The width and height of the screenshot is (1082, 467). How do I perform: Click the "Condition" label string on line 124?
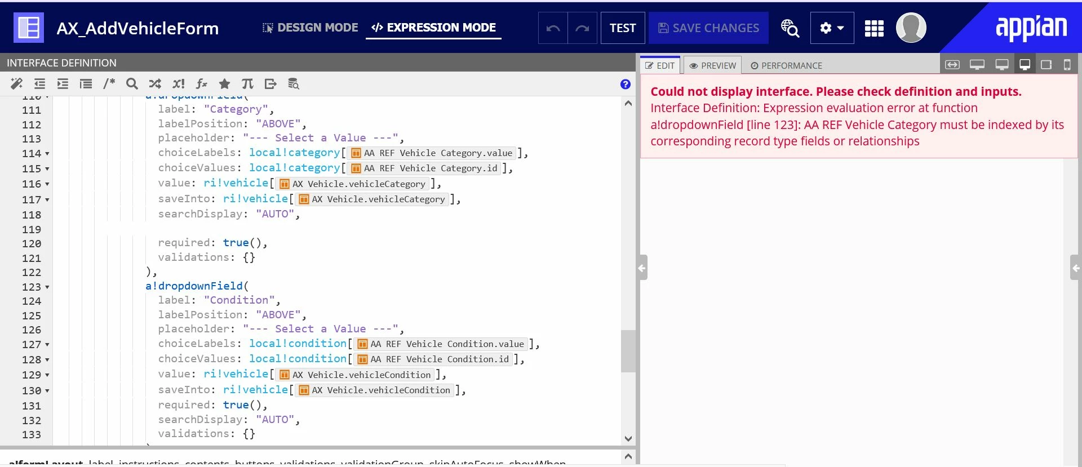click(239, 300)
